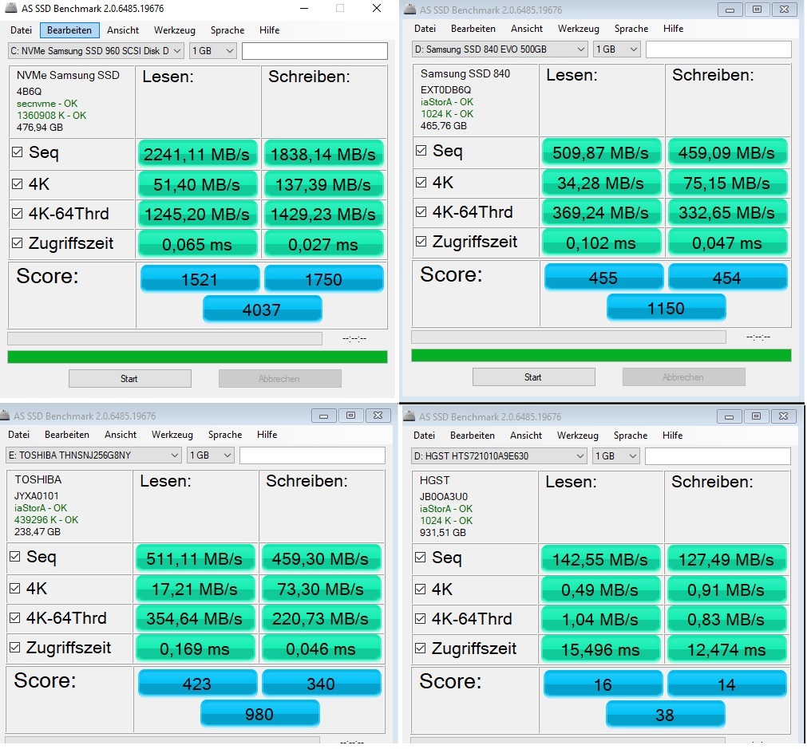Image resolution: width=807 pixels, height=749 pixels.
Task: Start benchmark in Samsung 840 EVO window
Action: [x=534, y=377]
